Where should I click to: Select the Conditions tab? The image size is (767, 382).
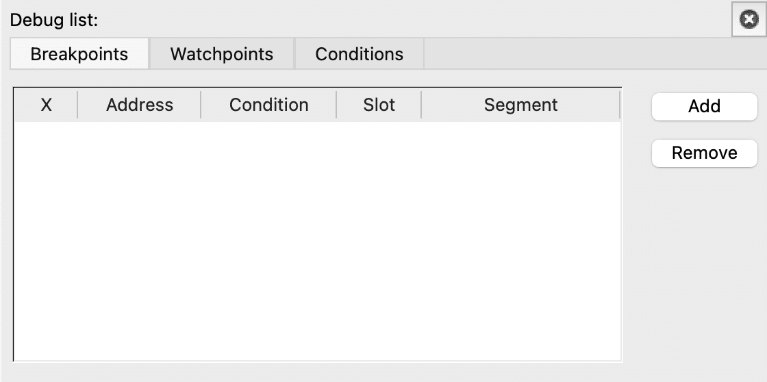[359, 54]
